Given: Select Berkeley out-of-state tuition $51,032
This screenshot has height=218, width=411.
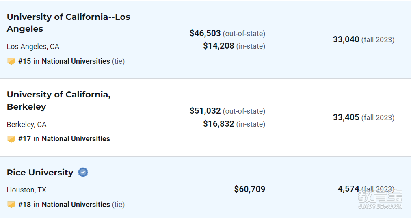Looking at the screenshot, I should point(205,111).
